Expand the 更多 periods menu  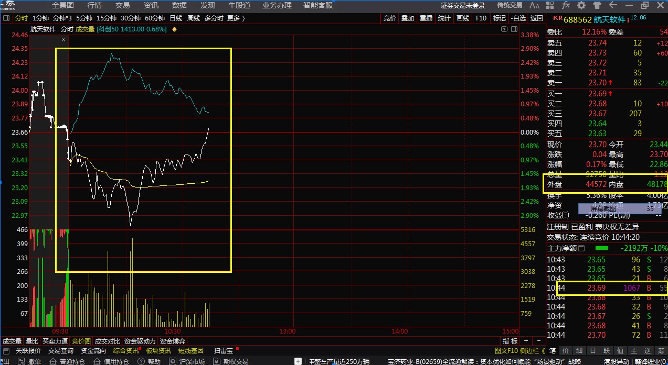236,18
